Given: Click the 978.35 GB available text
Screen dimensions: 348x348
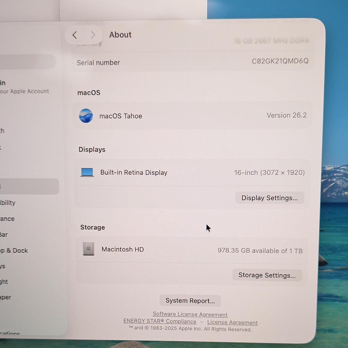Looking at the screenshot, I should (x=260, y=251).
